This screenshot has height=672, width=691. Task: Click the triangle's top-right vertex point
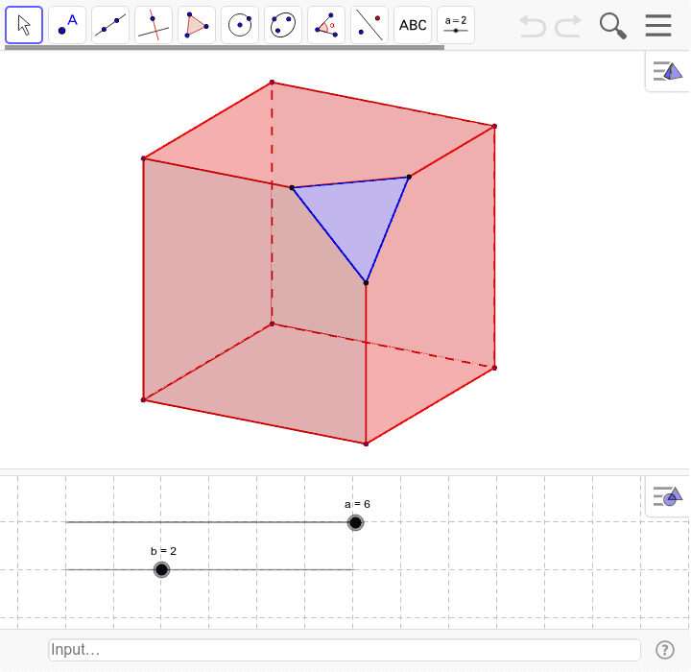coord(409,177)
